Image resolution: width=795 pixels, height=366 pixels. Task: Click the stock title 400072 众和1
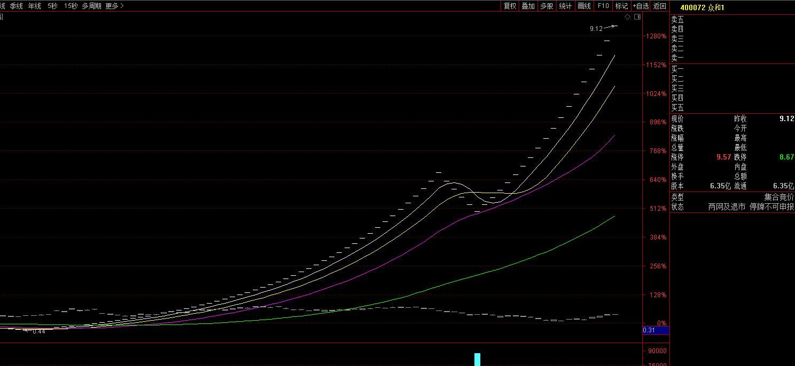[x=702, y=7]
